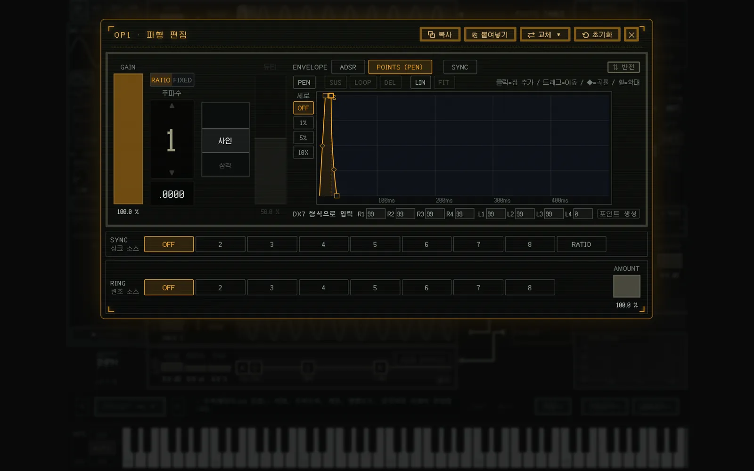Set SYNC source to RATIO
Image resolution: width=754 pixels, height=471 pixels.
581,244
